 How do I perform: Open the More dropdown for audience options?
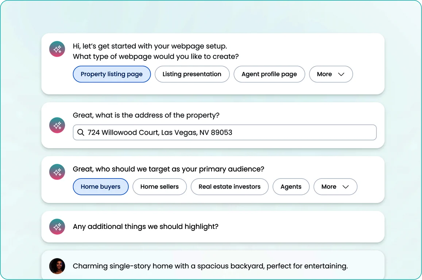coord(335,187)
